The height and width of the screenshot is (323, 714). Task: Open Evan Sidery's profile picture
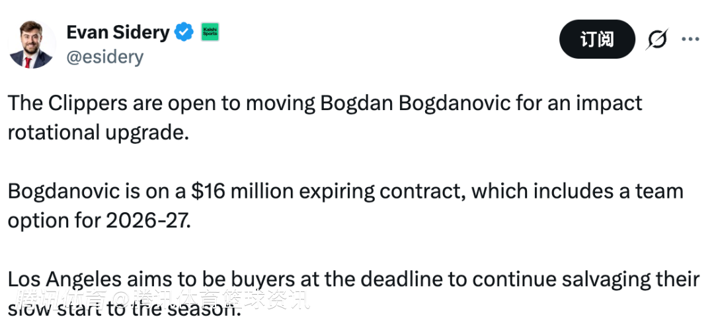(30, 44)
